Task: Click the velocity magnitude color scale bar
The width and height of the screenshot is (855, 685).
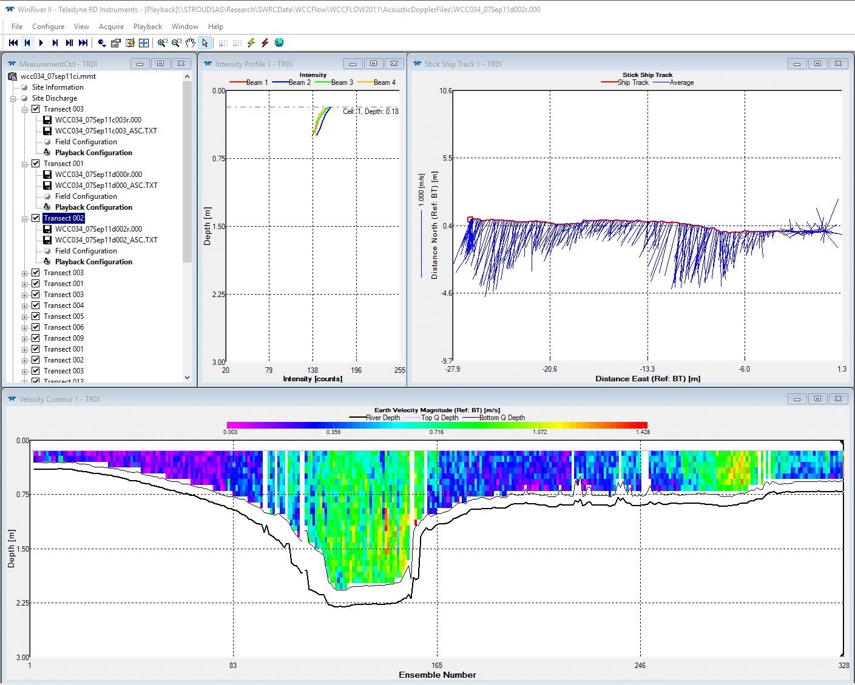Action: click(x=437, y=426)
